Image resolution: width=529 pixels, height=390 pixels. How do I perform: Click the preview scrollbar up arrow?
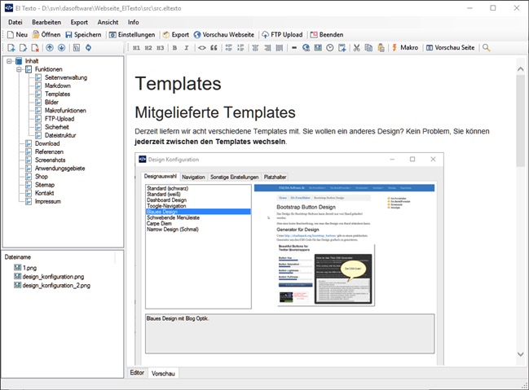click(x=520, y=68)
